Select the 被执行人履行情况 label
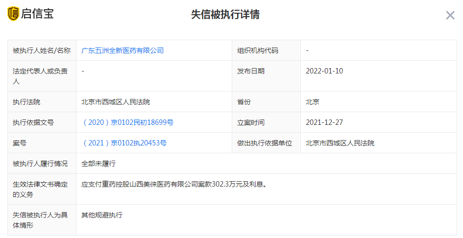The image size is (463, 238). tap(40, 164)
